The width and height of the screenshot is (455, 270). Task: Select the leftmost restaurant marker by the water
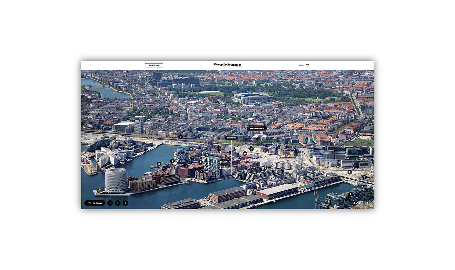pos(164,169)
